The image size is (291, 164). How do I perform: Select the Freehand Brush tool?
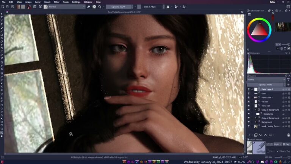pyautogui.click(x=2, y=28)
